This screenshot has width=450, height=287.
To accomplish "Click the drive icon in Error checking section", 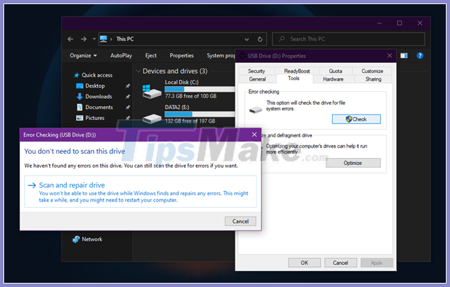I will tap(255, 109).
